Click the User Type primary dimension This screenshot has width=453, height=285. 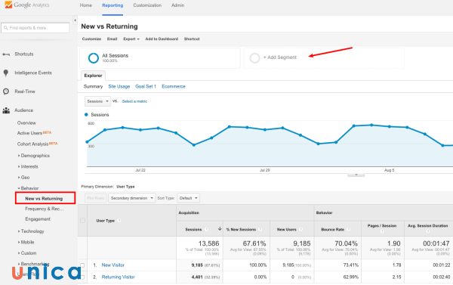(x=125, y=187)
